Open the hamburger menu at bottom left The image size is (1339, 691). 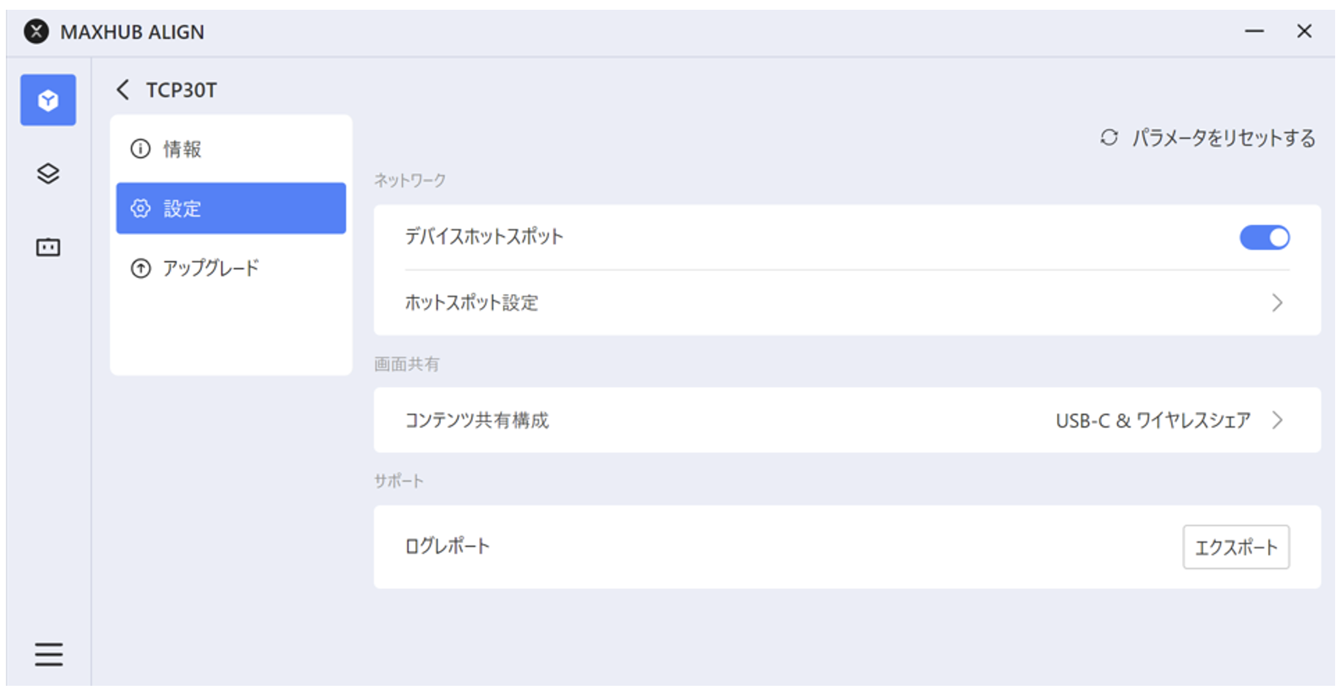48,654
